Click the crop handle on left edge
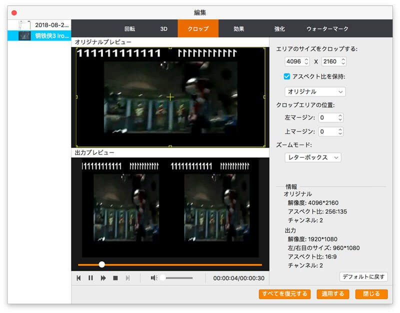The image size is (400, 313). click(76, 97)
